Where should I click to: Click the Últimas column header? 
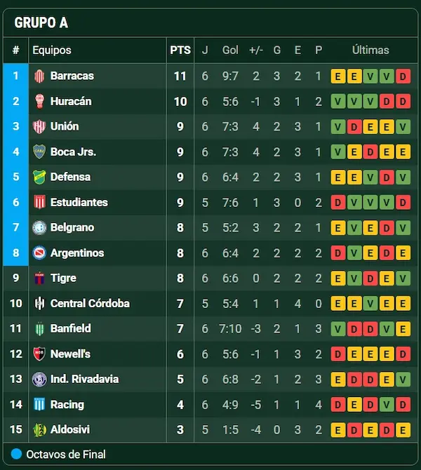coord(370,50)
